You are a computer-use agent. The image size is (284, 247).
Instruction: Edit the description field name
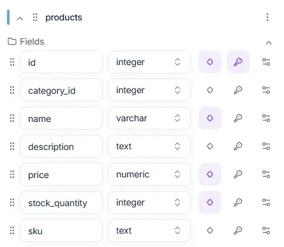click(61, 146)
